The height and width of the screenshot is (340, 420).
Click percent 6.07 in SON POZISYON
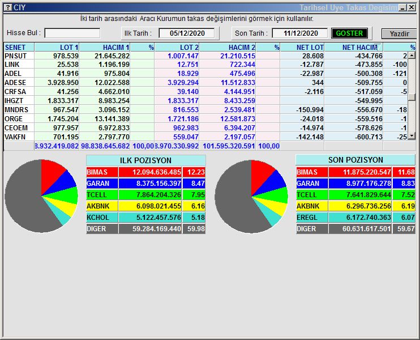click(404, 218)
